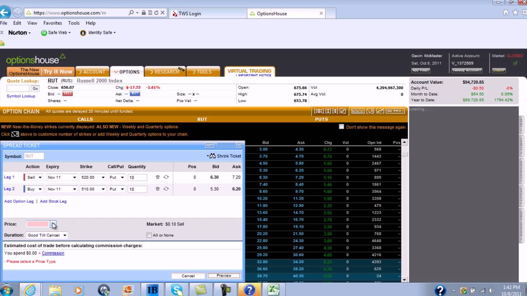The height and width of the screenshot is (296, 527).
Task: Click the browser favorites star icon
Action: (x=515, y=13)
